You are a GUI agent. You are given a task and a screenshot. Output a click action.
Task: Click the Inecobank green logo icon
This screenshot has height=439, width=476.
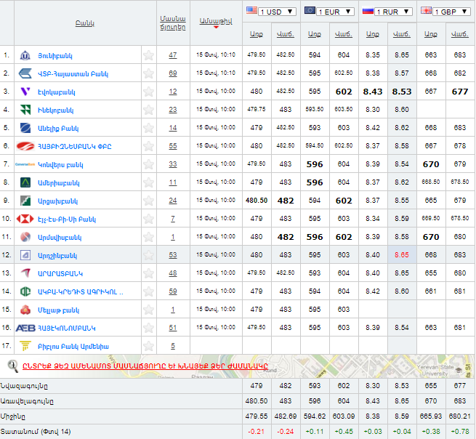(x=25, y=110)
